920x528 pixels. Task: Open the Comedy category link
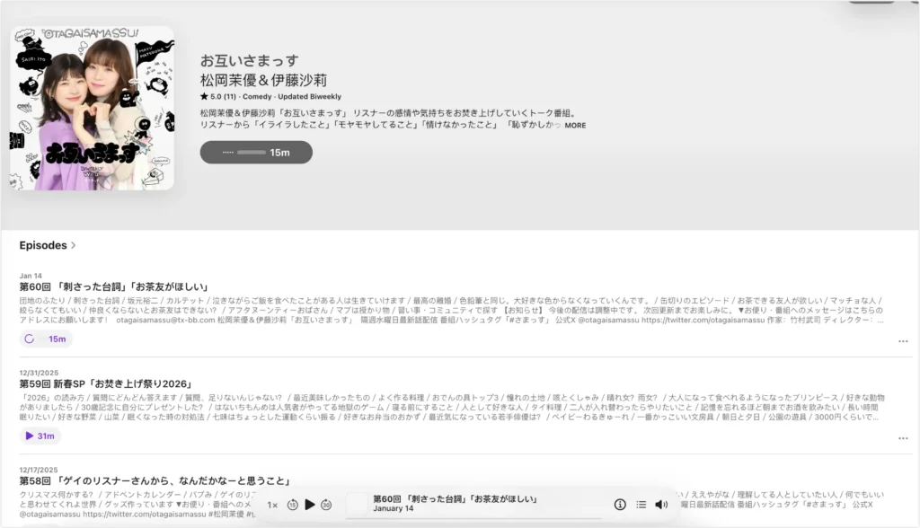pos(257,97)
